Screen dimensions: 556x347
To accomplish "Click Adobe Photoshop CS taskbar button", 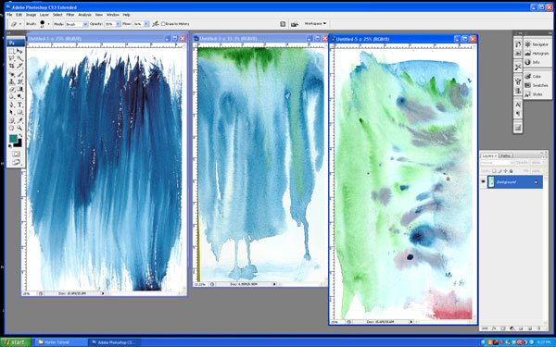I will click(114, 342).
